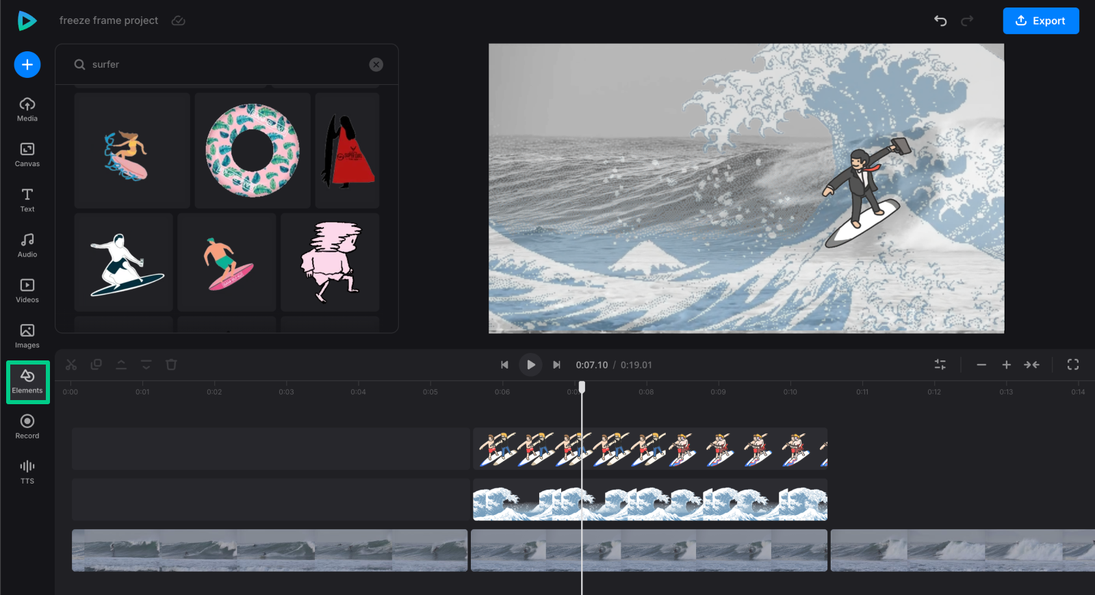Image resolution: width=1095 pixels, height=595 pixels.
Task: Duplicate the selected clip
Action: pos(96,365)
